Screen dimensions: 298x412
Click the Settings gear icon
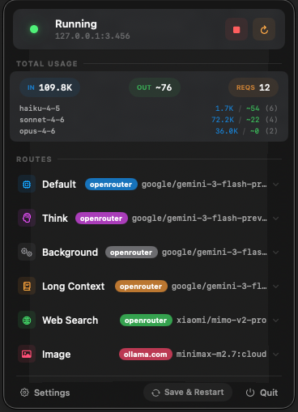click(24, 393)
